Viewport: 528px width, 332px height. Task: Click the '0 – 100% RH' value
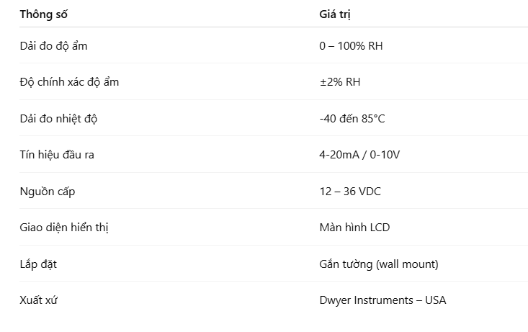351,46
